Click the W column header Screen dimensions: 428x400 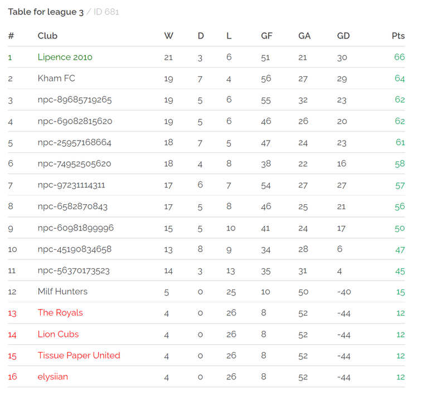[169, 36]
